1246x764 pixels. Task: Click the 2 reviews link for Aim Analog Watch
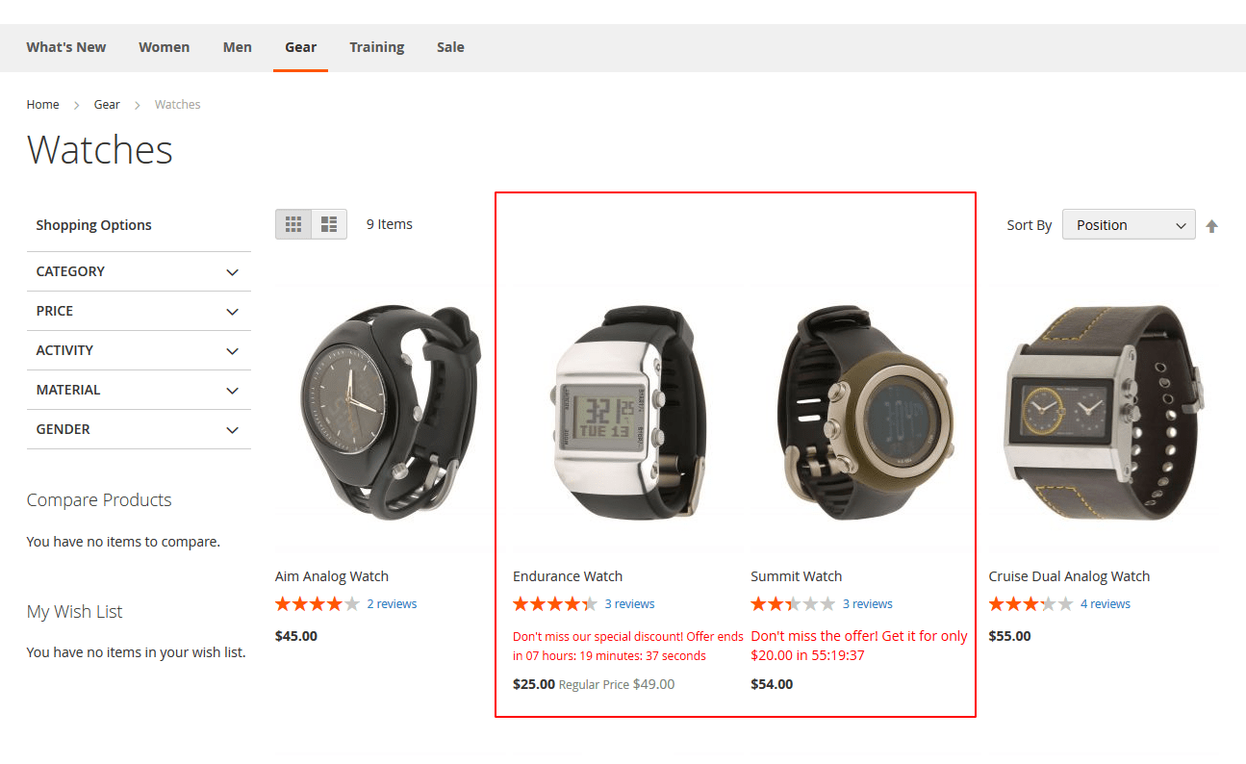pyautogui.click(x=392, y=603)
